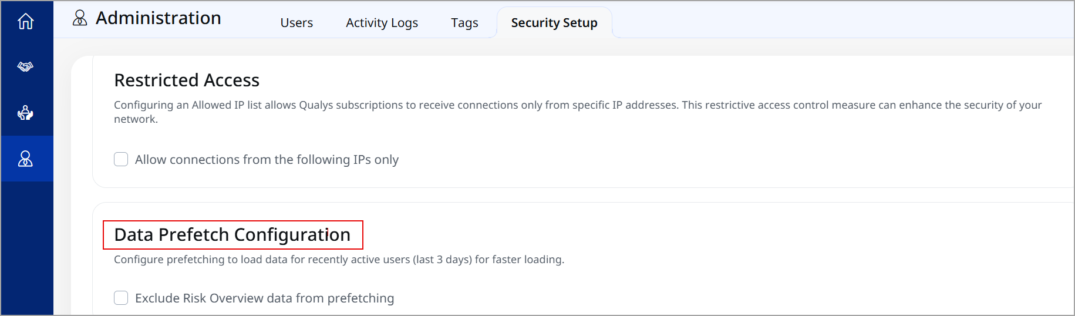Open the Activity Logs tab

click(382, 23)
